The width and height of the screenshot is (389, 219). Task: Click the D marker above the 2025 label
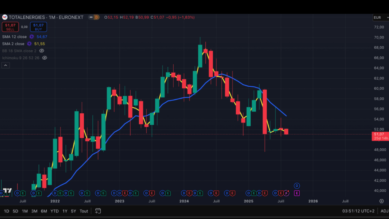pos(248,193)
